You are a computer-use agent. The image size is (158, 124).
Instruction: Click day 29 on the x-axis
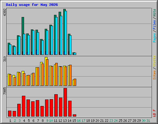[139, 121]
